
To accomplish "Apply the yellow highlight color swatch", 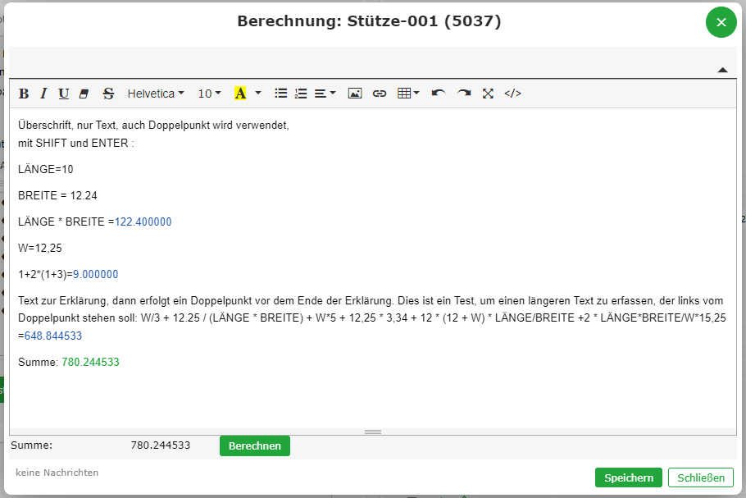I will 240,94.
